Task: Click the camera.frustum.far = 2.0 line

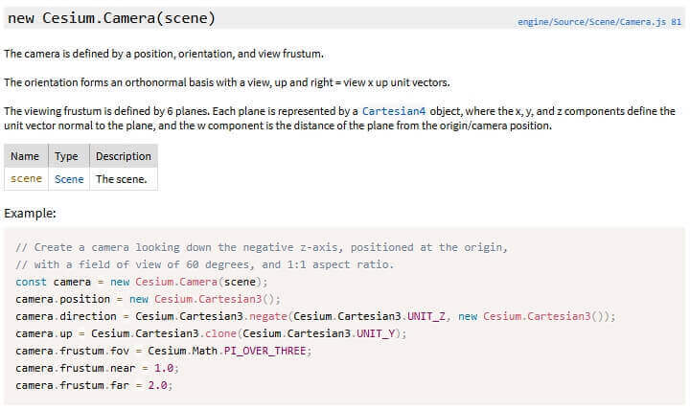Action: click(94, 385)
